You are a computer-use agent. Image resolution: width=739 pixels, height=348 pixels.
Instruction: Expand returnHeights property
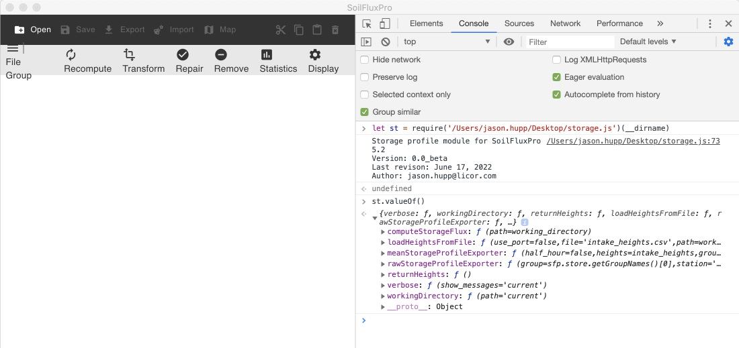[383, 275]
